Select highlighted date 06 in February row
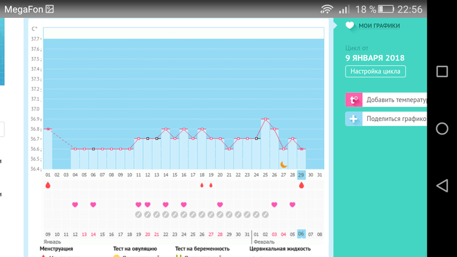 [x=302, y=234]
